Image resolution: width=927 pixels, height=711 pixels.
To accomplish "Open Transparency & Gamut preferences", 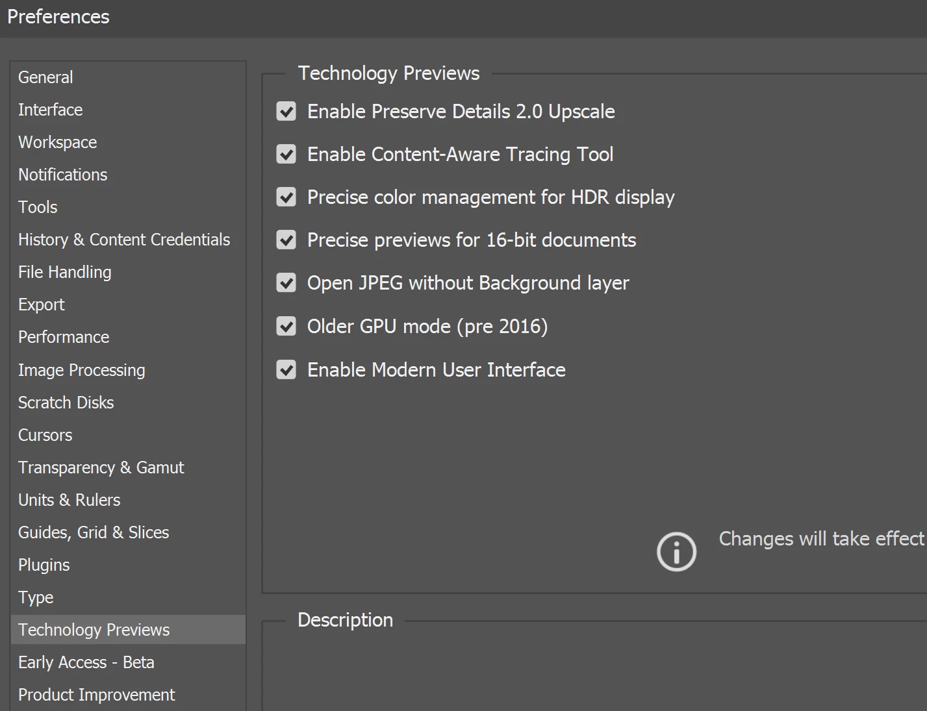I will click(101, 468).
